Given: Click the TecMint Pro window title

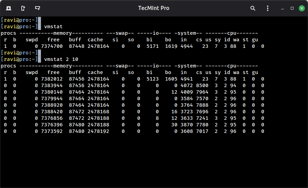Looking at the screenshot, I should click(x=154, y=8).
